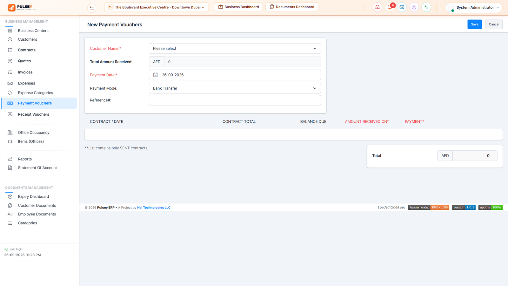Save the new payment voucher
Viewport: 508px width, 286px height.
pos(474,24)
